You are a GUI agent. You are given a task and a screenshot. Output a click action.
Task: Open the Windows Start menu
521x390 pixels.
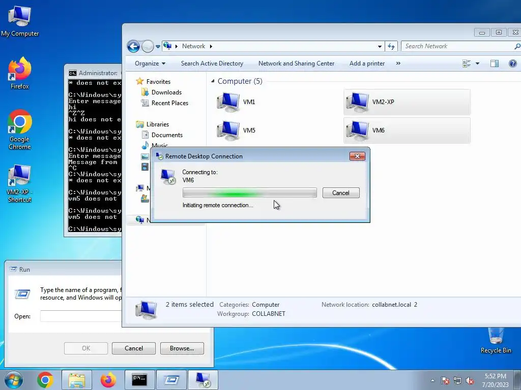tap(13, 380)
